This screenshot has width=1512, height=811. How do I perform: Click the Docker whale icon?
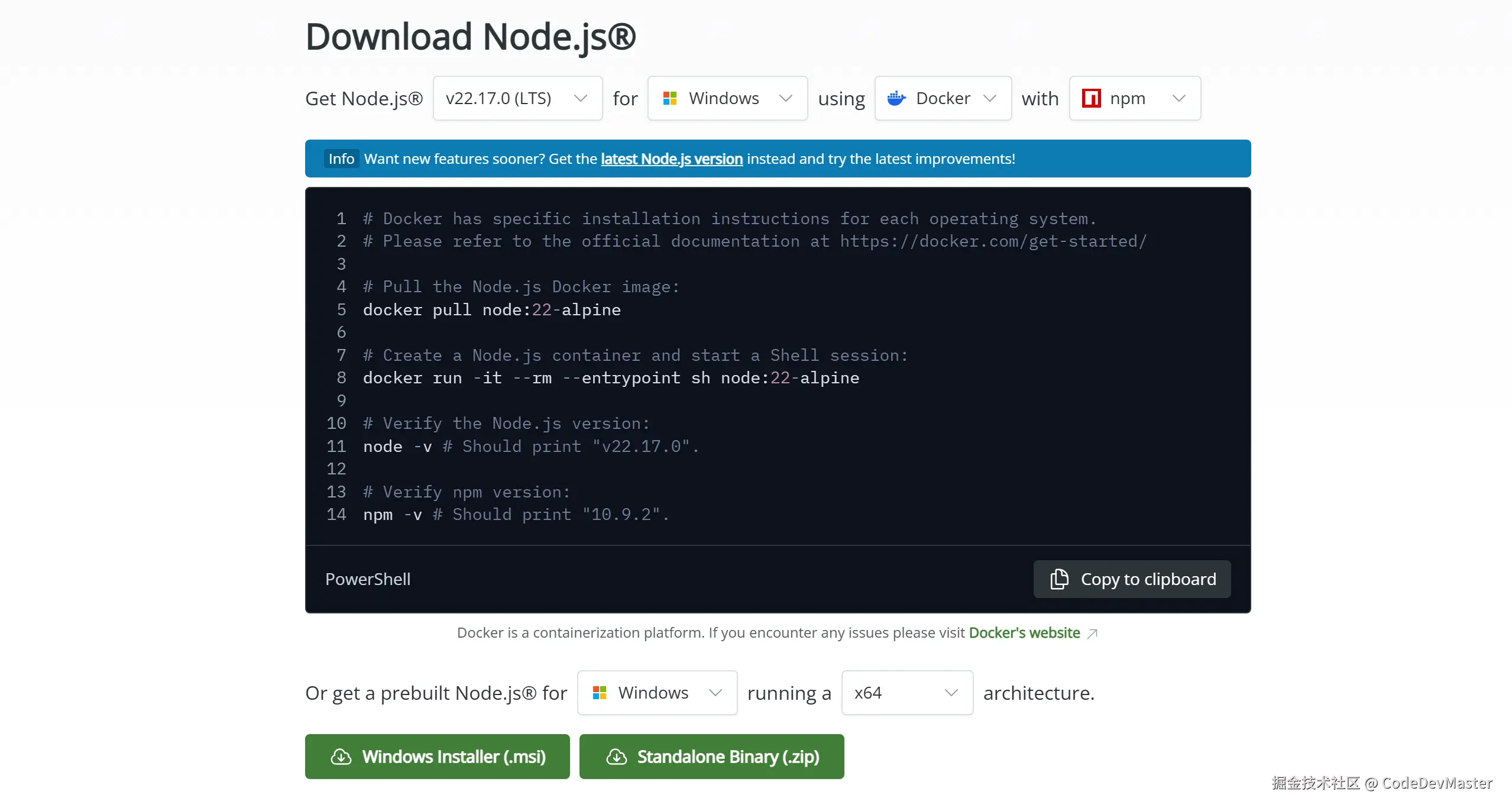tap(896, 98)
